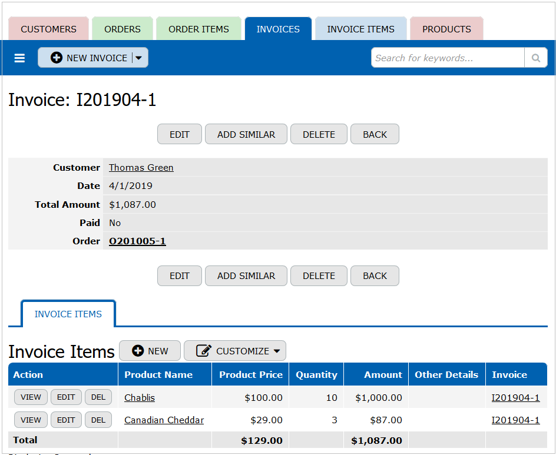Click the plus icon on New Invoice
Image resolution: width=556 pixels, height=455 pixels.
coord(57,58)
